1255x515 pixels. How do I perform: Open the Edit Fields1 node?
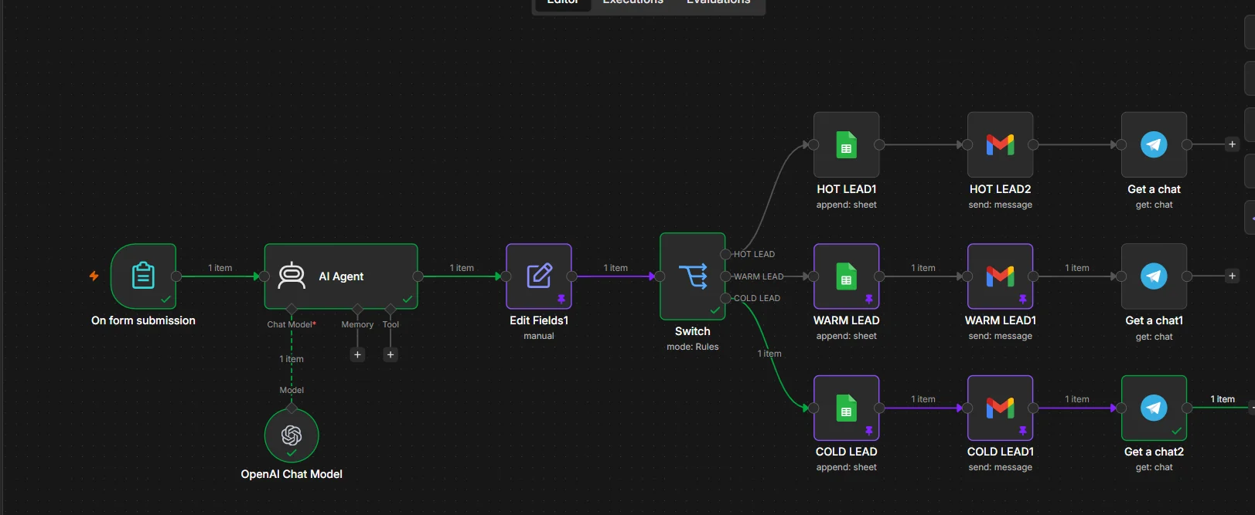(539, 276)
